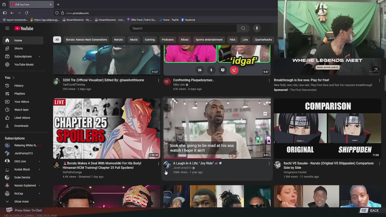
Task: Select the Mixes filter chip
Action: [185, 39]
